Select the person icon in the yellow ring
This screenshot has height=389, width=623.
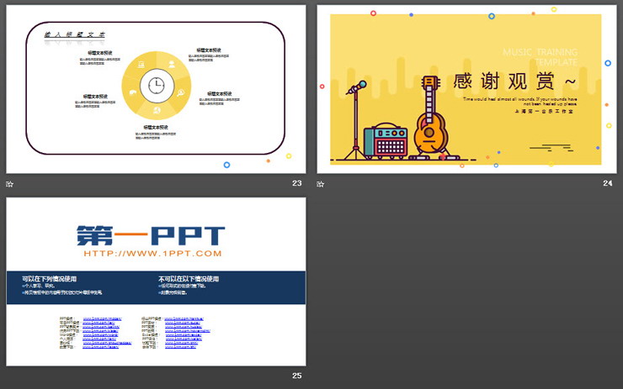coord(172,65)
